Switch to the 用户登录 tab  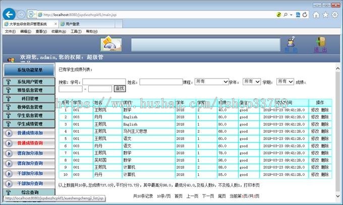coord(86,24)
